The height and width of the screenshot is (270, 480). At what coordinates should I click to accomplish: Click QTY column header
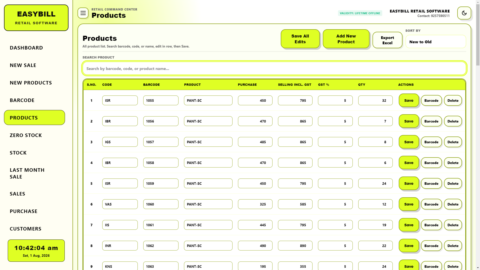[361, 84]
